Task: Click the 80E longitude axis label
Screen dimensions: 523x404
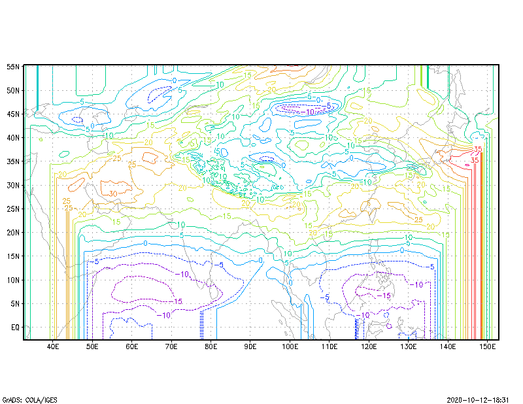Action: click(211, 346)
